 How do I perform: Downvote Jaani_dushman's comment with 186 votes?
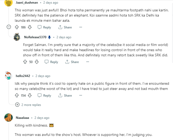click(x=30, y=27)
